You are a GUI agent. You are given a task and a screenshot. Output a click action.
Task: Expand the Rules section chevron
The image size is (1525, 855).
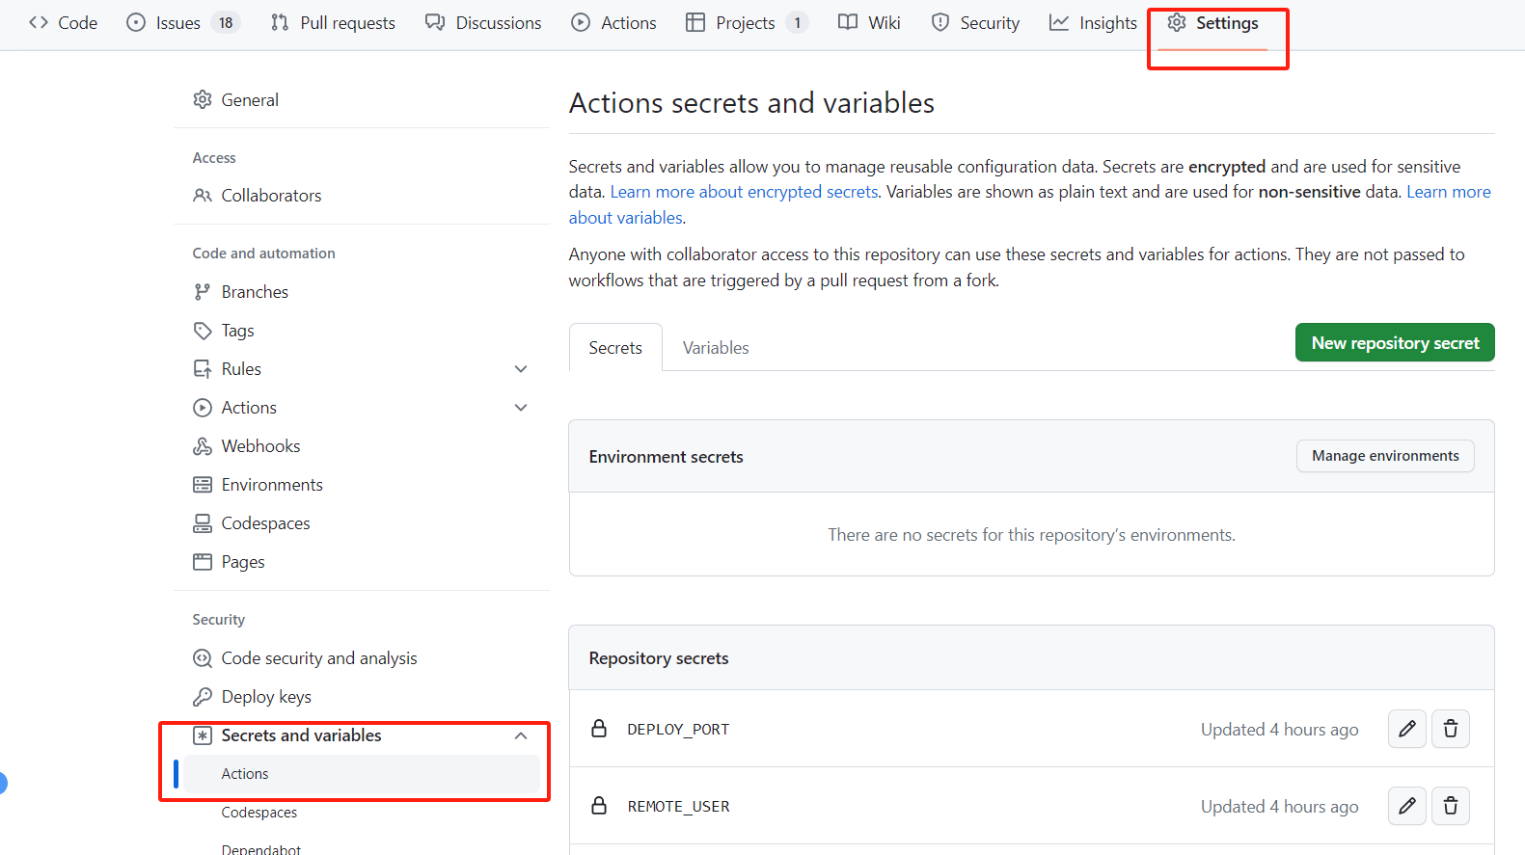click(x=521, y=369)
